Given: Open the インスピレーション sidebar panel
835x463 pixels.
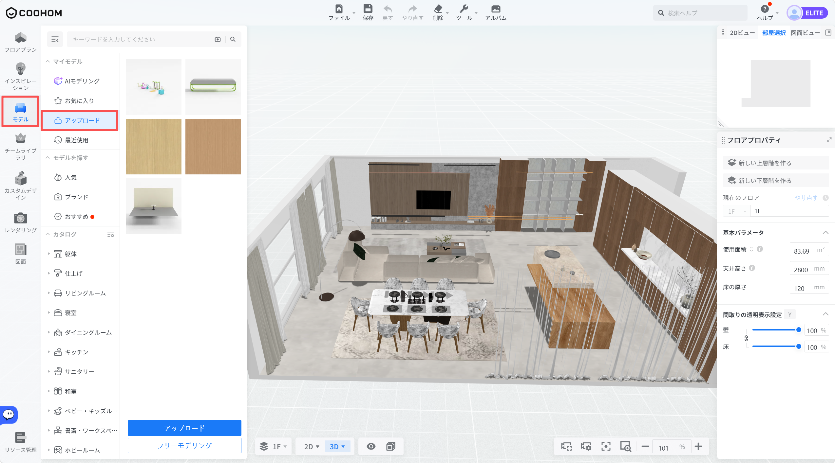Looking at the screenshot, I should pyautogui.click(x=20, y=77).
